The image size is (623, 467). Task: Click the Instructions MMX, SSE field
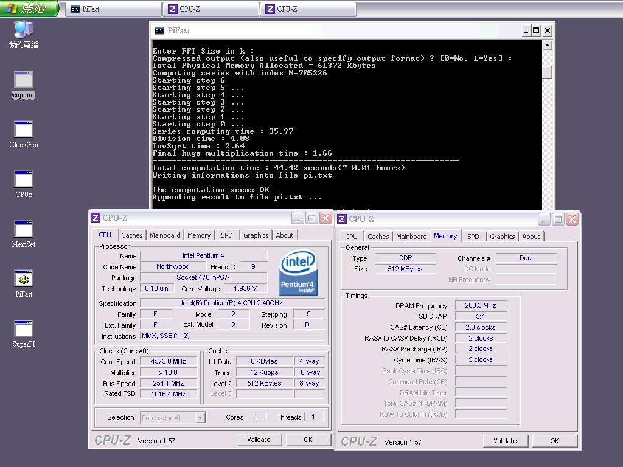pos(232,336)
